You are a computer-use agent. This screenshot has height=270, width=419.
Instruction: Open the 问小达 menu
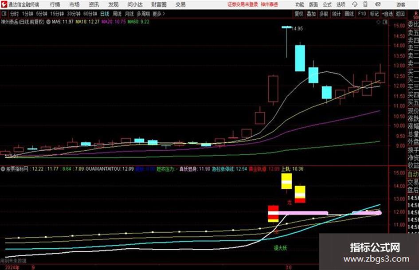tap(135, 4)
